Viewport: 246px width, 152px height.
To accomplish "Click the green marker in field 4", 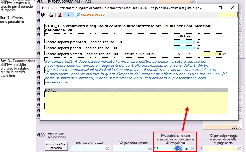I will (x=157, y=148).
